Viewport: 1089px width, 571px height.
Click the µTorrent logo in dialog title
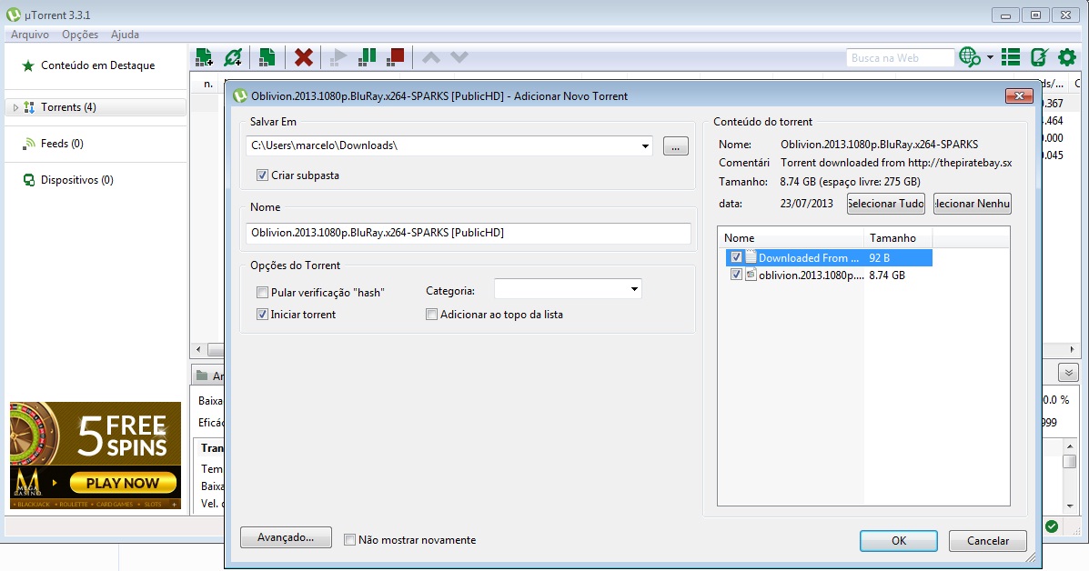pyautogui.click(x=240, y=95)
